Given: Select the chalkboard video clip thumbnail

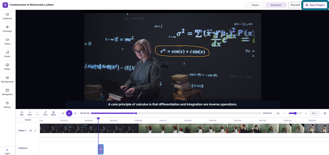Looking at the screenshot, I should pos(234,128).
